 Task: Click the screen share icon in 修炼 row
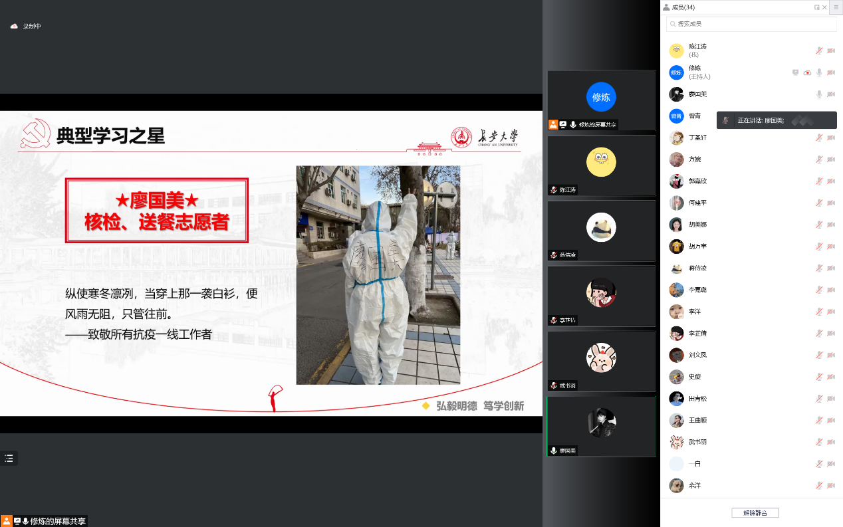795,72
